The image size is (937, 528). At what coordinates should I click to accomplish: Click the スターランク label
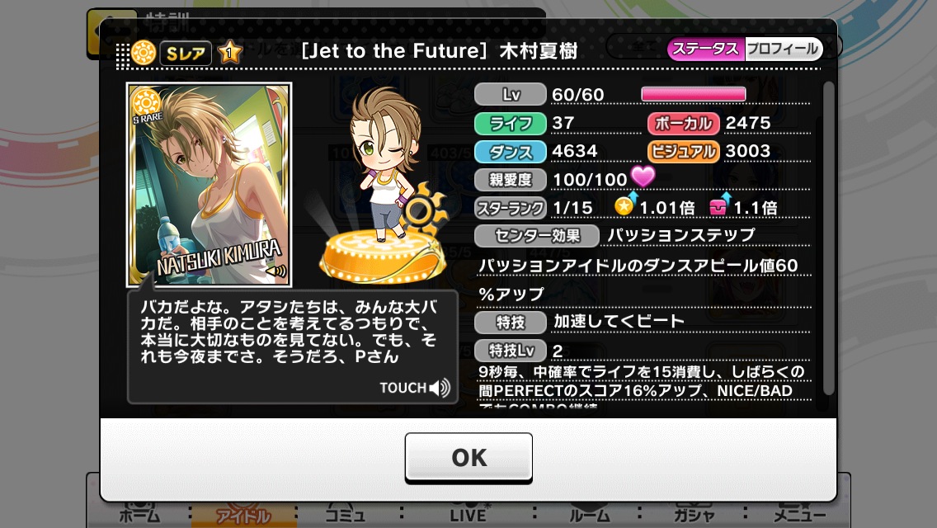511,208
